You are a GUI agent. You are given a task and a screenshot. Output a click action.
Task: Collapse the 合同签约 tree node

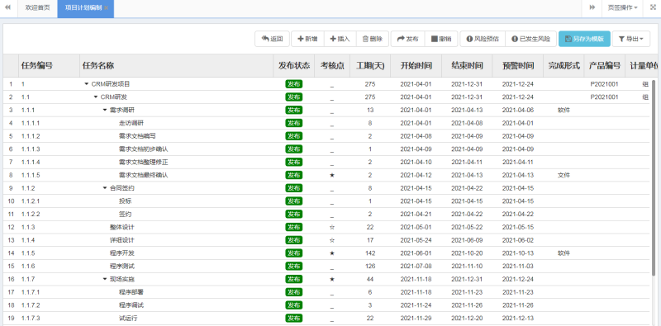coord(105,188)
